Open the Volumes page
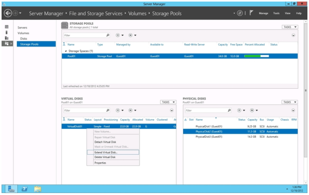 pos(23,33)
